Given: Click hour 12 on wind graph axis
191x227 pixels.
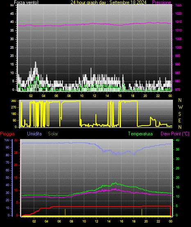Looking at the screenshot, I should click(x=94, y=96).
